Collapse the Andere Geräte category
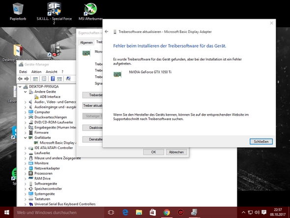The width and height of the screenshot is (290, 218). tap(26, 92)
